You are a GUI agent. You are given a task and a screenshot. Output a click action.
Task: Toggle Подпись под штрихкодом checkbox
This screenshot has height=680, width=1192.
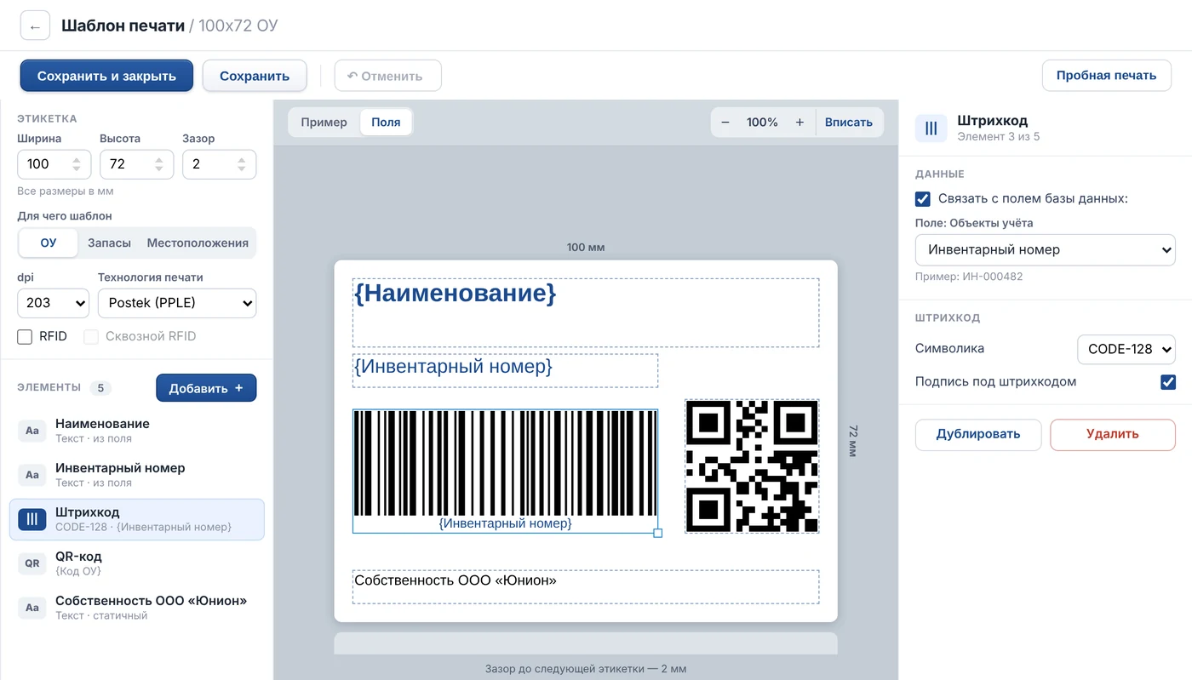point(1168,382)
